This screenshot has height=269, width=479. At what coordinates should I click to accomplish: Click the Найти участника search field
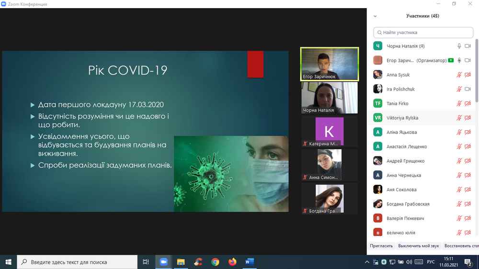pyautogui.click(x=423, y=33)
